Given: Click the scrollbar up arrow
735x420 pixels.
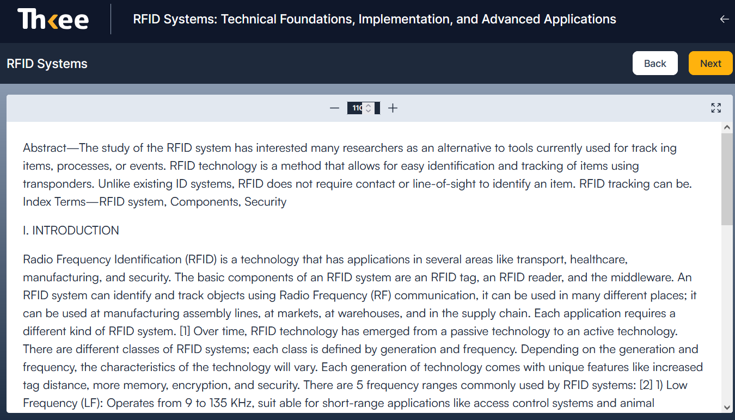Looking at the screenshot, I should (x=727, y=127).
